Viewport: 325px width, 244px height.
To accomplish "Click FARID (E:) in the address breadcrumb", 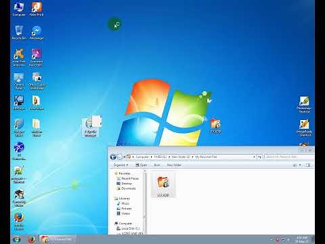I will (x=160, y=157).
